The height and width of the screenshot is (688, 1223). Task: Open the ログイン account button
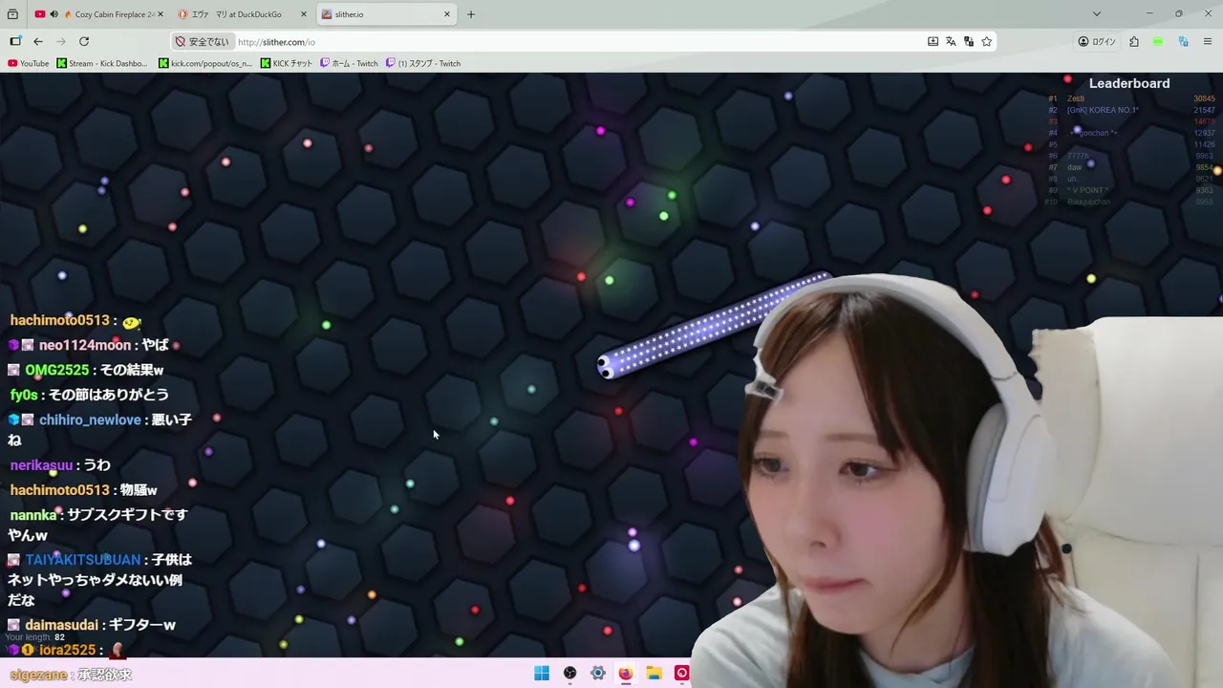click(x=1097, y=41)
